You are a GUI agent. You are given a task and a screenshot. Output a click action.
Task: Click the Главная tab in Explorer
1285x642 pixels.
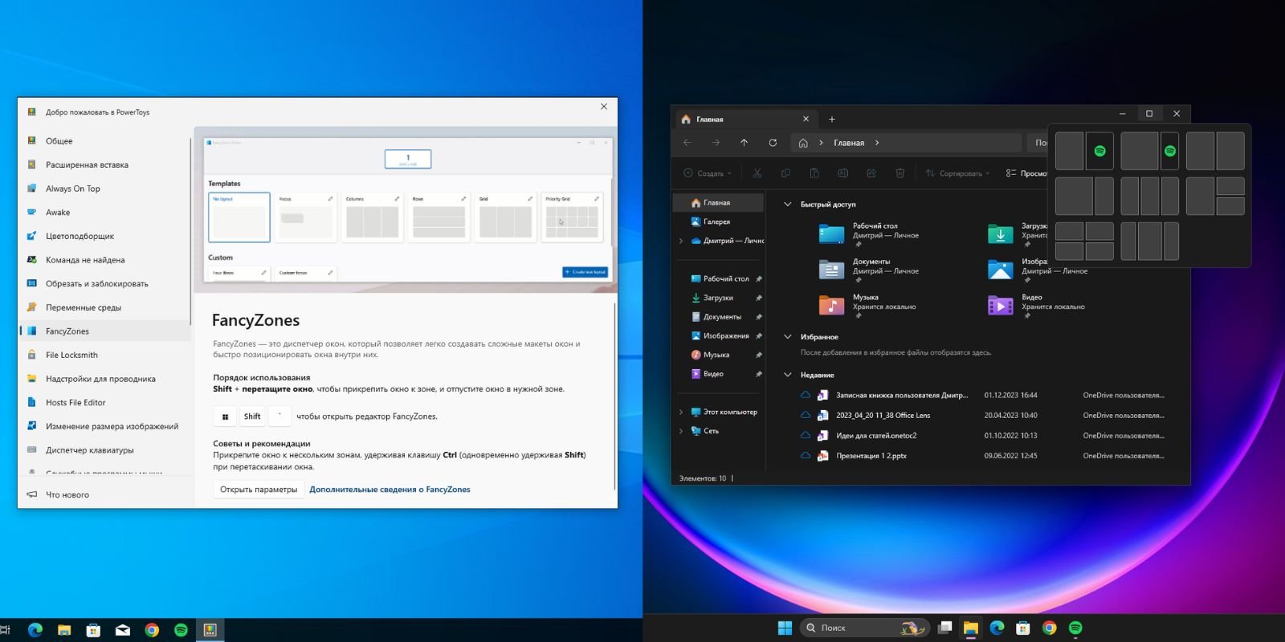[746, 119]
